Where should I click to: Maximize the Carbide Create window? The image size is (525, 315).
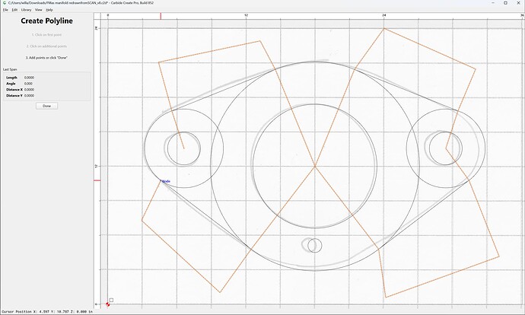(x=505, y=3)
